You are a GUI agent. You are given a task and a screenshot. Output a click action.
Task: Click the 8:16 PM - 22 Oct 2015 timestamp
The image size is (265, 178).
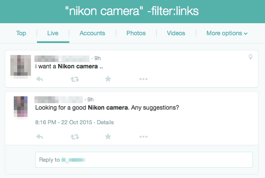click(64, 122)
